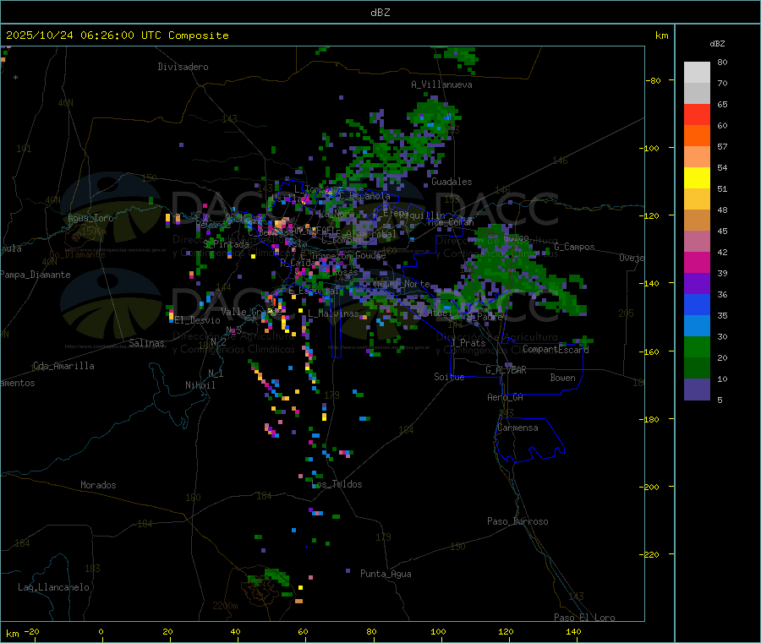
Task: Click the Carmensa place label
Action: 517,428
